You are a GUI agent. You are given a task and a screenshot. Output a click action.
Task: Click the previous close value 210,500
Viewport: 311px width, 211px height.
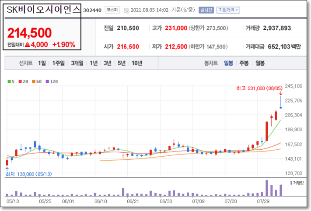tap(128, 28)
